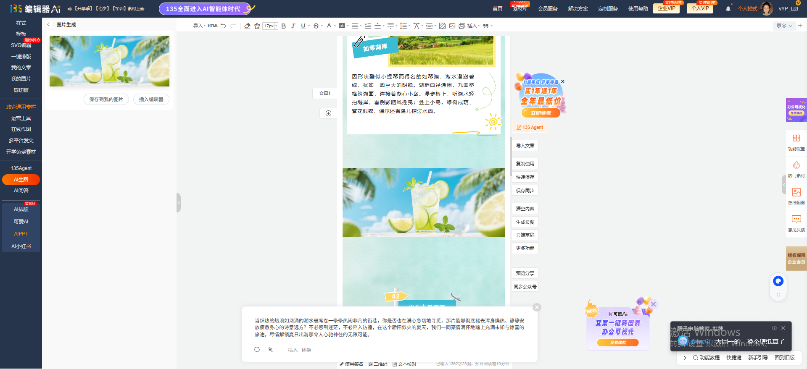Copy generated text using the copy icon
Viewport: 807px width, 369px height.
271,350
